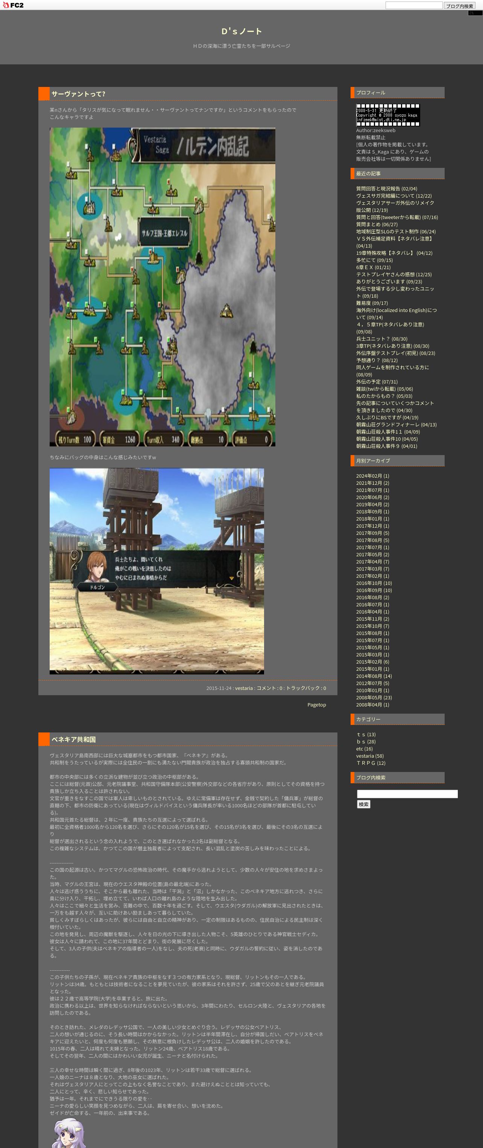The image size is (483, 1148).
Task: Open 朝霧山荘グランドフィナーレ article
Action: 396,425
